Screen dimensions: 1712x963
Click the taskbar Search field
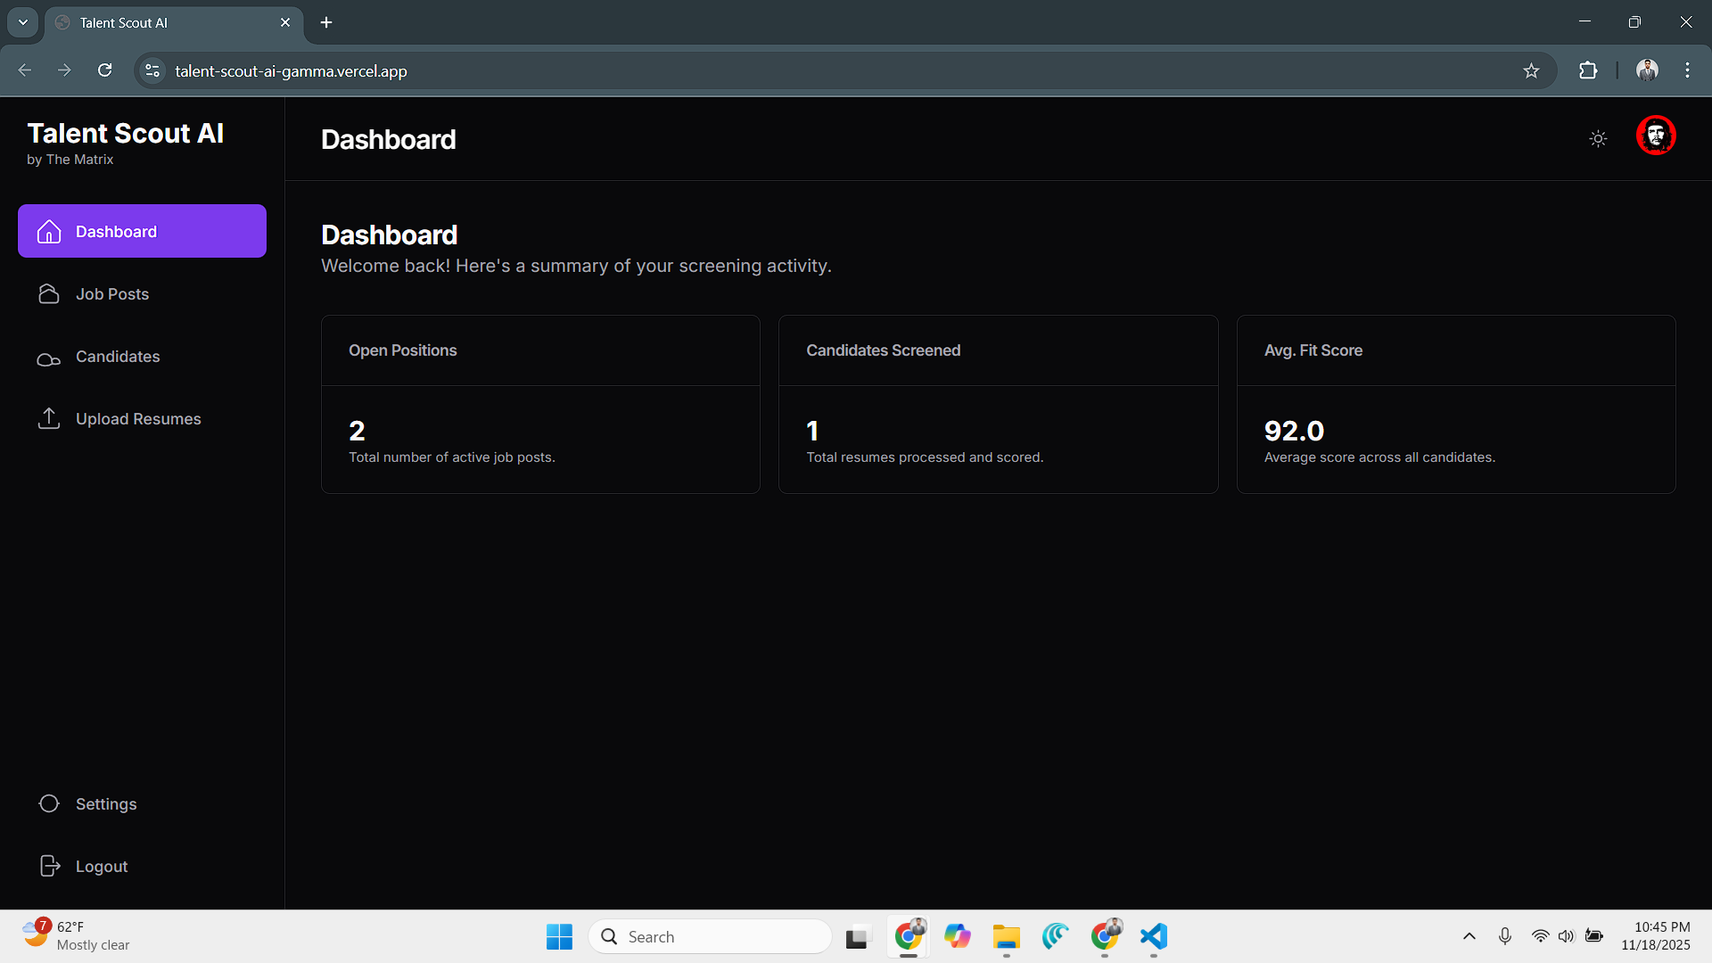click(x=710, y=936)
